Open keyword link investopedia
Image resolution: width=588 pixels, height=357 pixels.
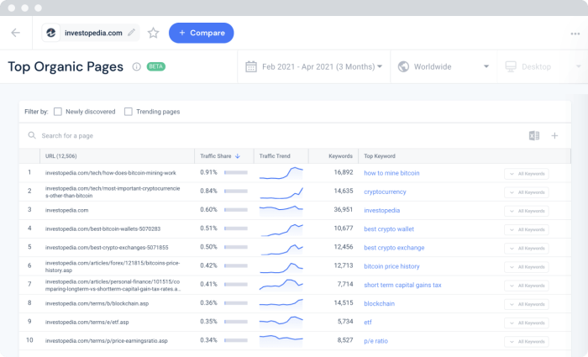381,210
